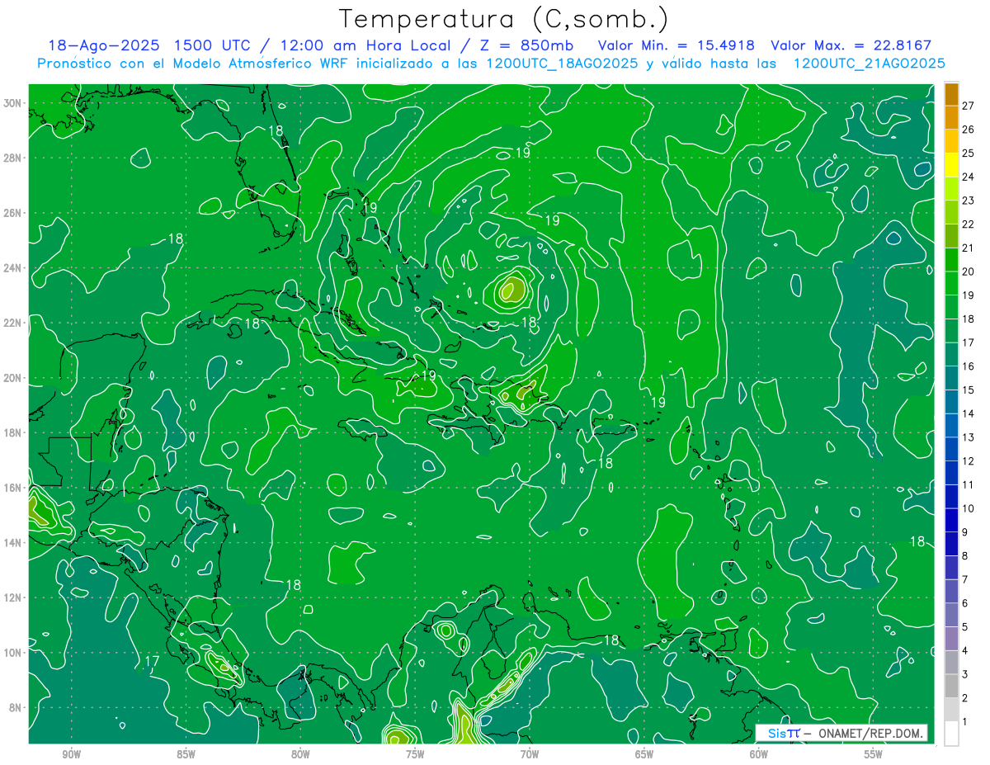
Task: Click the legend value "10"
Action: (x=968, y=508)
